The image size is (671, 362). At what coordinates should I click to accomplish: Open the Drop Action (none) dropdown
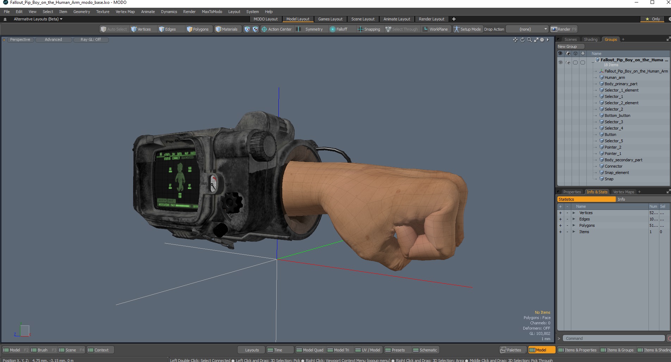(x=527, y=29)
